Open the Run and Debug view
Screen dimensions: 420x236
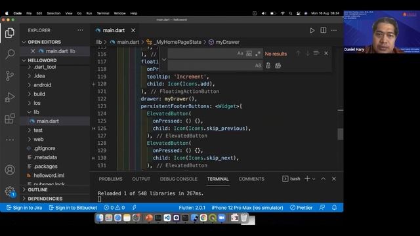[x=10, y=97]
